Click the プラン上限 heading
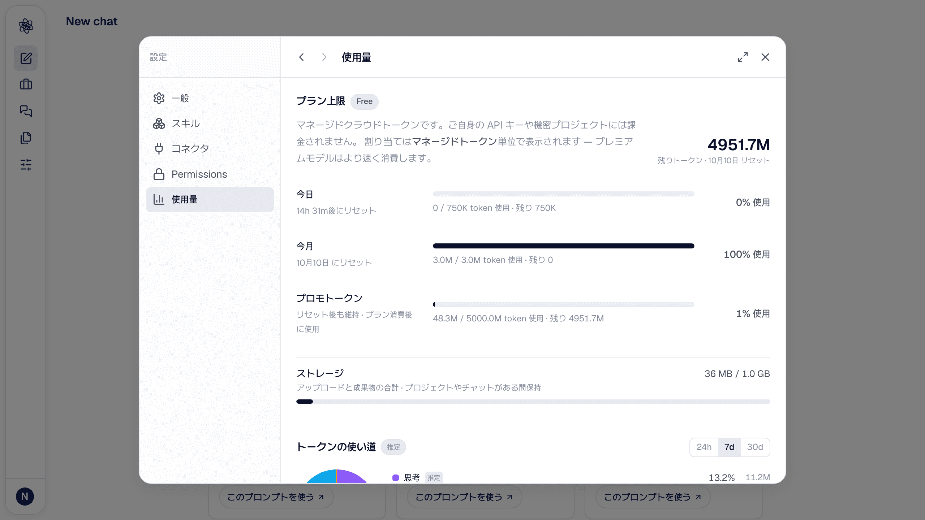 (x=321, y=101)
